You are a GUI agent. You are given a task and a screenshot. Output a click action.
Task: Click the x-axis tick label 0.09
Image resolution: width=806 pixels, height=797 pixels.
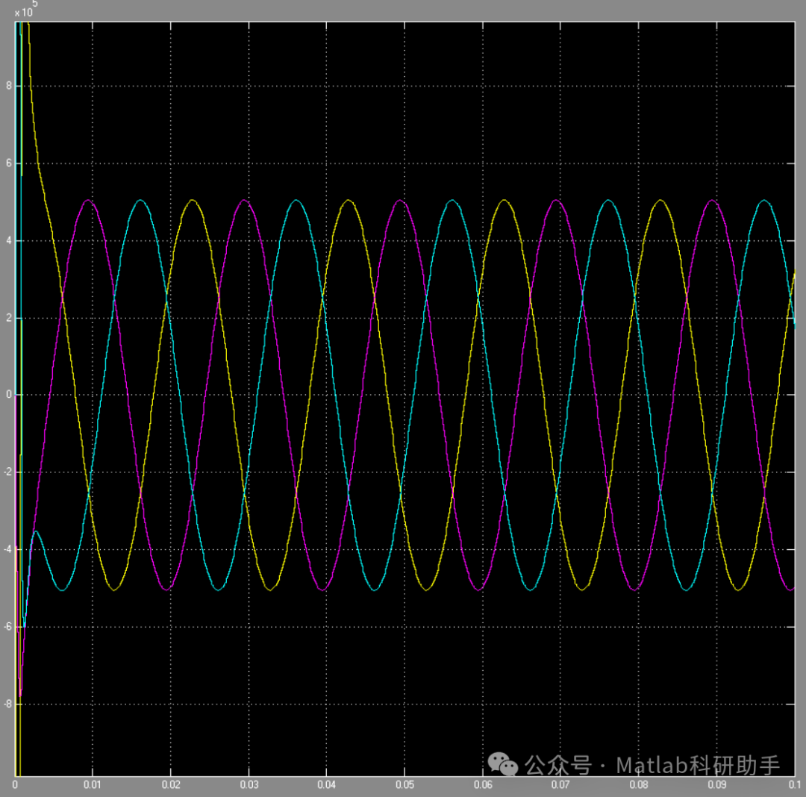717,784
